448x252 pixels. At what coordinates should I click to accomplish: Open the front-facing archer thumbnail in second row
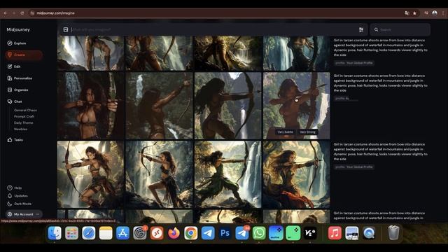click(90, 106)
